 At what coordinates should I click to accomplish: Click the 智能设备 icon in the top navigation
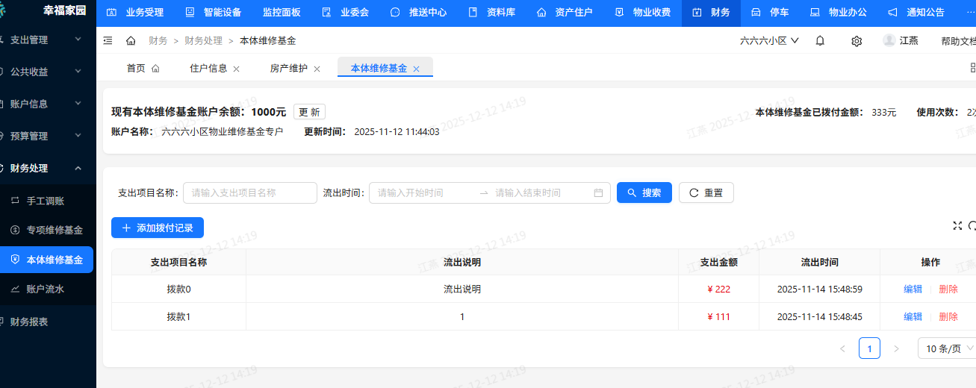coord(190,13)
